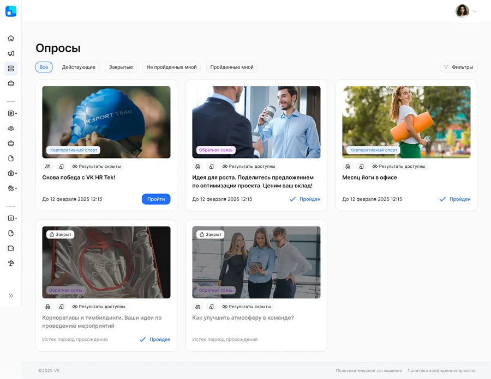Expand the heart-in-hand sidebar menu item
The height and width of the screenshot is (379, 491).
(x=11, y=188)
